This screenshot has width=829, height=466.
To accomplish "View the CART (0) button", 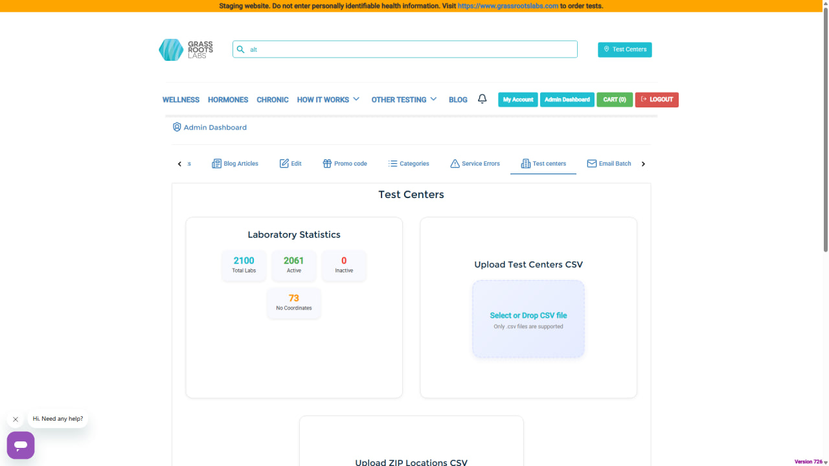I will click(x=615, y=100).
